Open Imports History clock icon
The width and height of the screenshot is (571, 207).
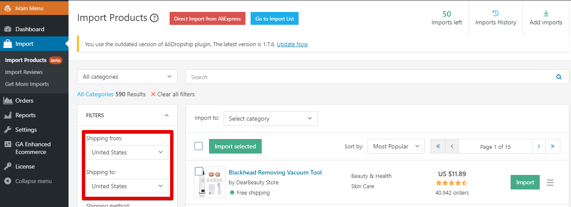pos(496,13)
